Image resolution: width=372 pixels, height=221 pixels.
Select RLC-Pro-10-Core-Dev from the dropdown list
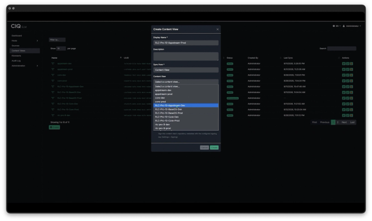pos(186,116)
